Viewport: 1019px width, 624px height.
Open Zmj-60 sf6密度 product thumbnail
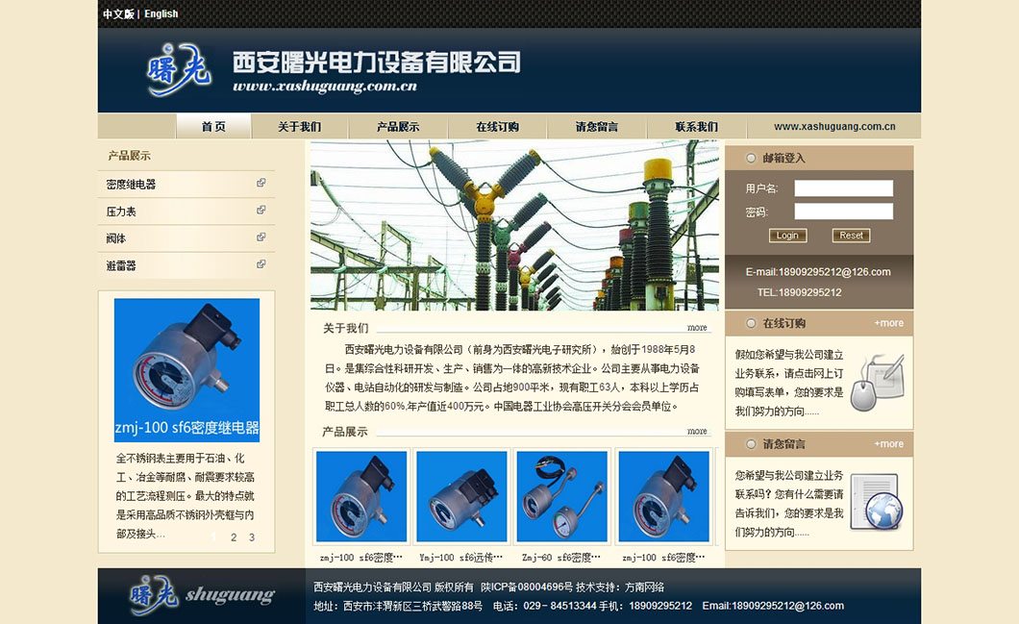[x=561, y=496]
